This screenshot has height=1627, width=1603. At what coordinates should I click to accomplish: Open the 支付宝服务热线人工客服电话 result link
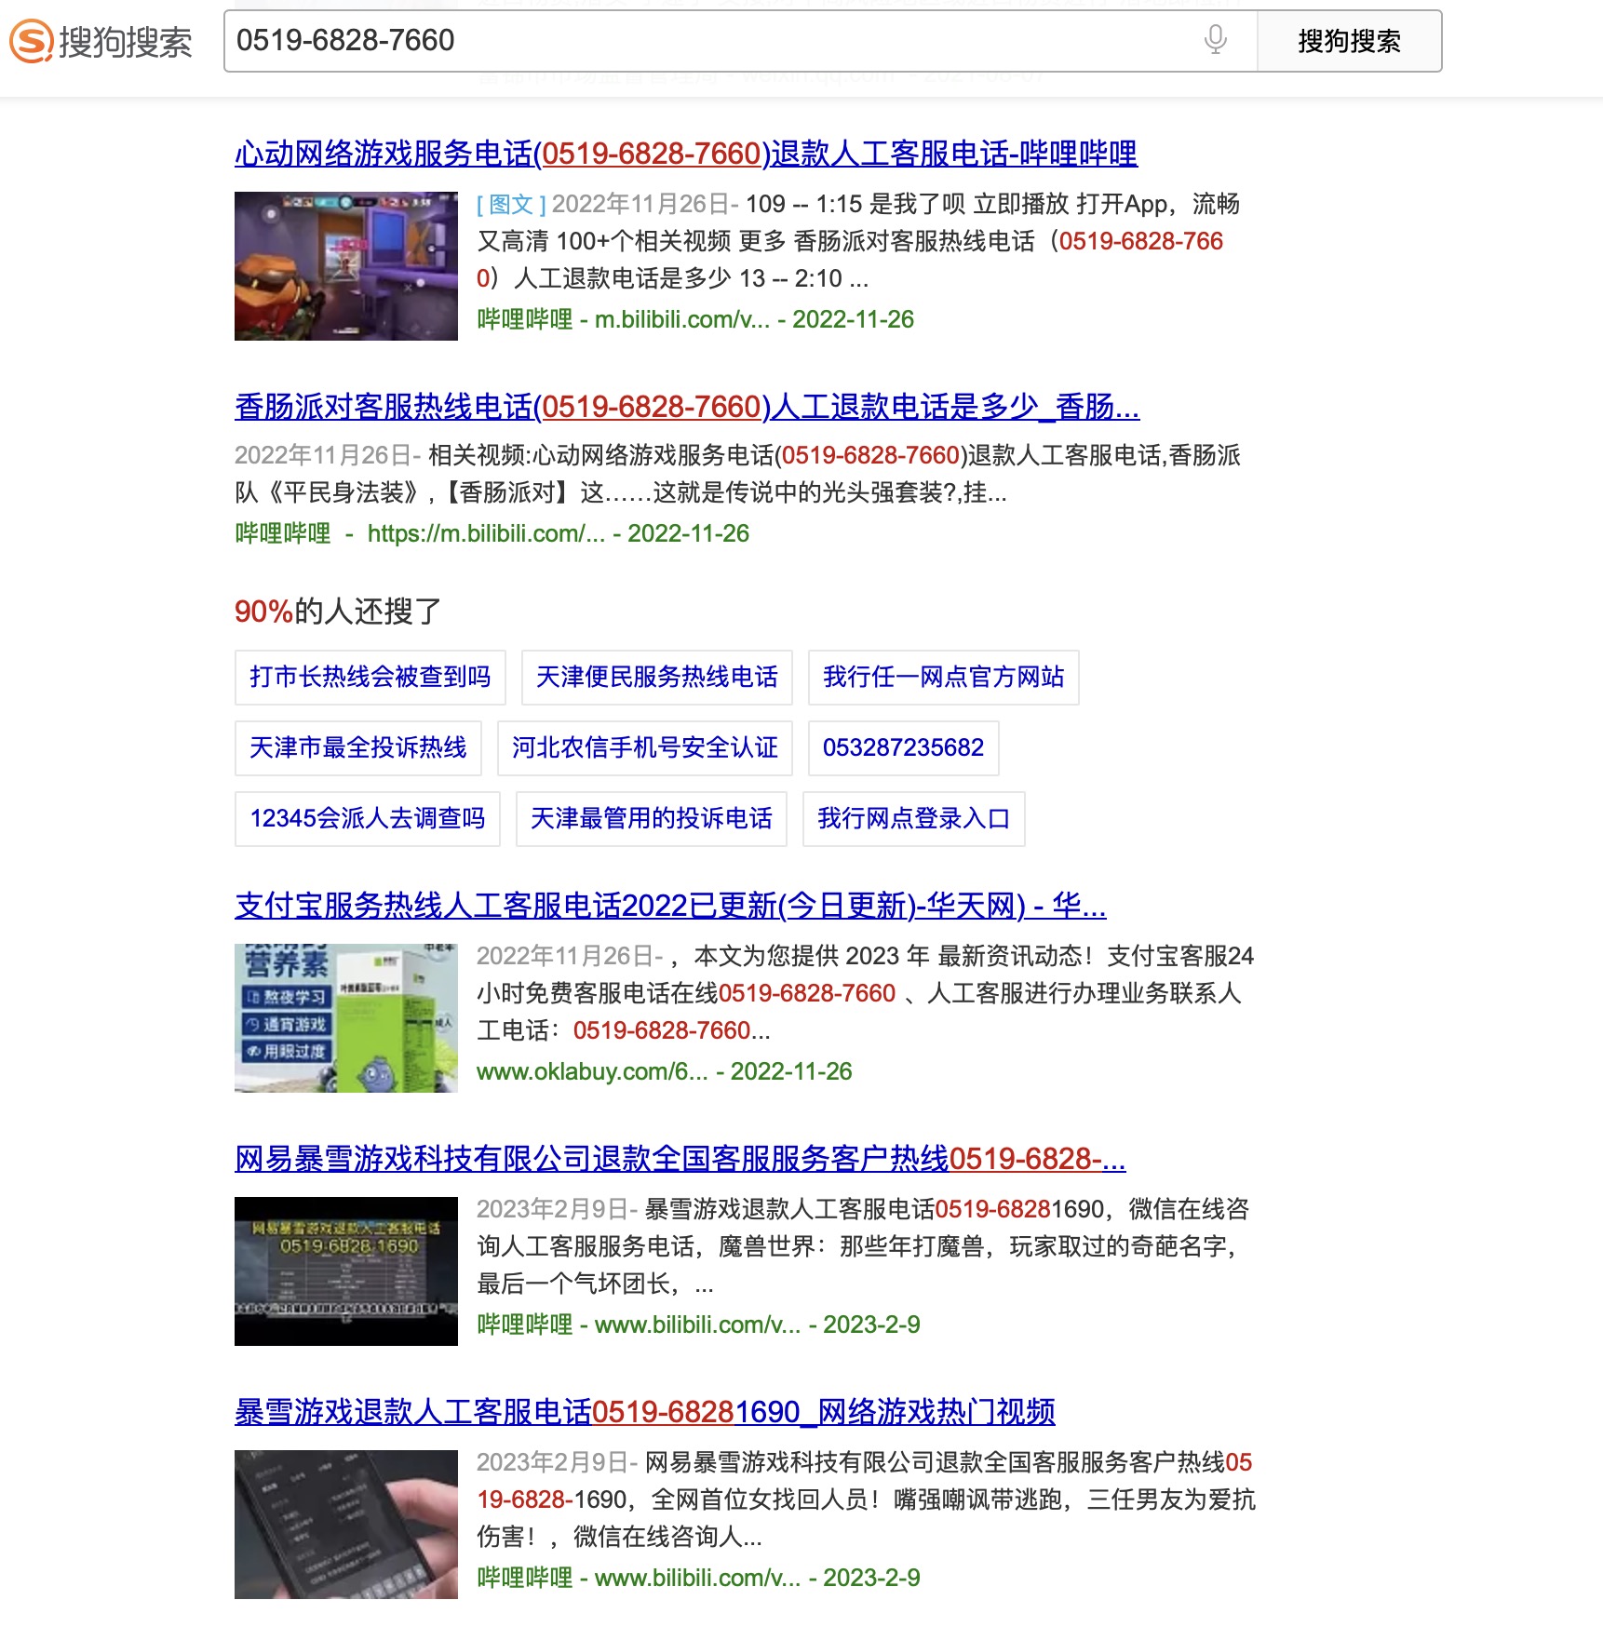click(x=669, y=905)
